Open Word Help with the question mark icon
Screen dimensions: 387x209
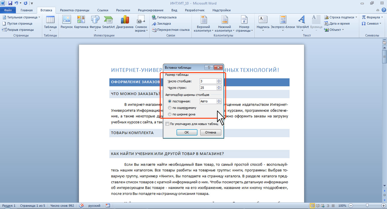384,10
